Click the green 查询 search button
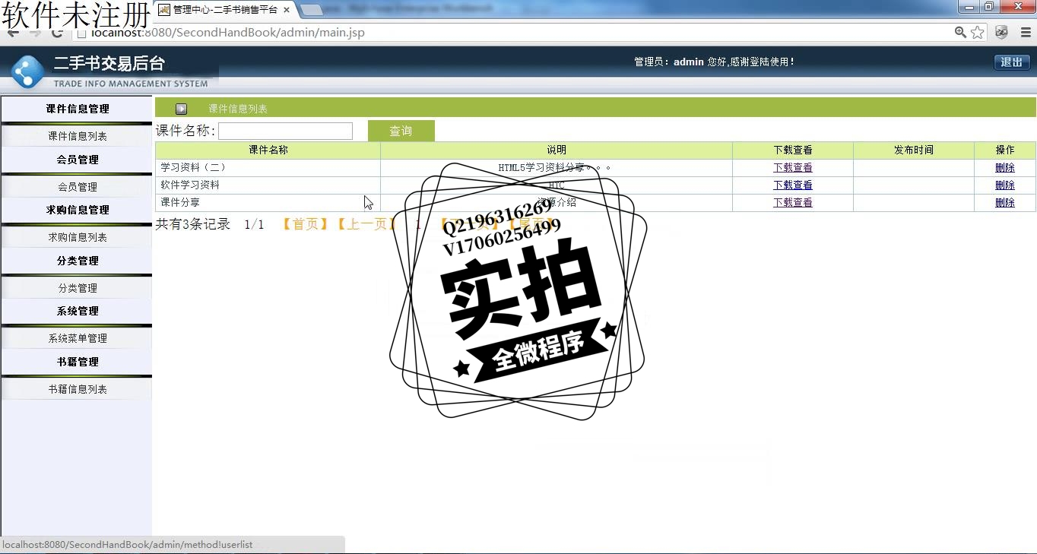Image resolution: width=1037 pixels, height=554 pixels. point(401,131)
